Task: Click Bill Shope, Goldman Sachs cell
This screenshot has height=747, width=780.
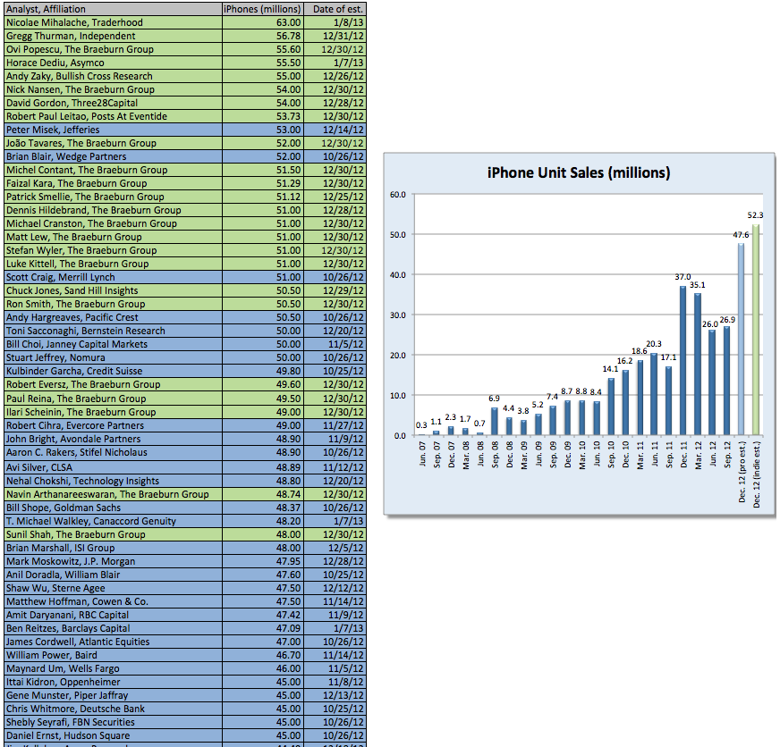Action: click(113, 508)
